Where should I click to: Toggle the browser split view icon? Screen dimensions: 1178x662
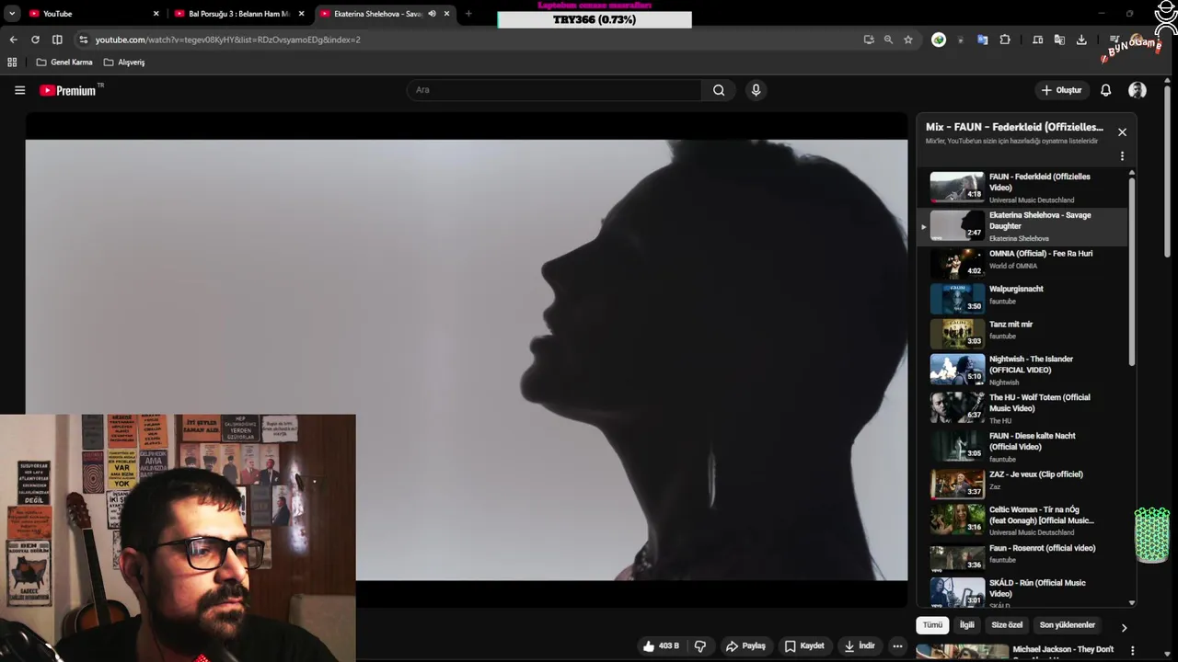(57, 40)
